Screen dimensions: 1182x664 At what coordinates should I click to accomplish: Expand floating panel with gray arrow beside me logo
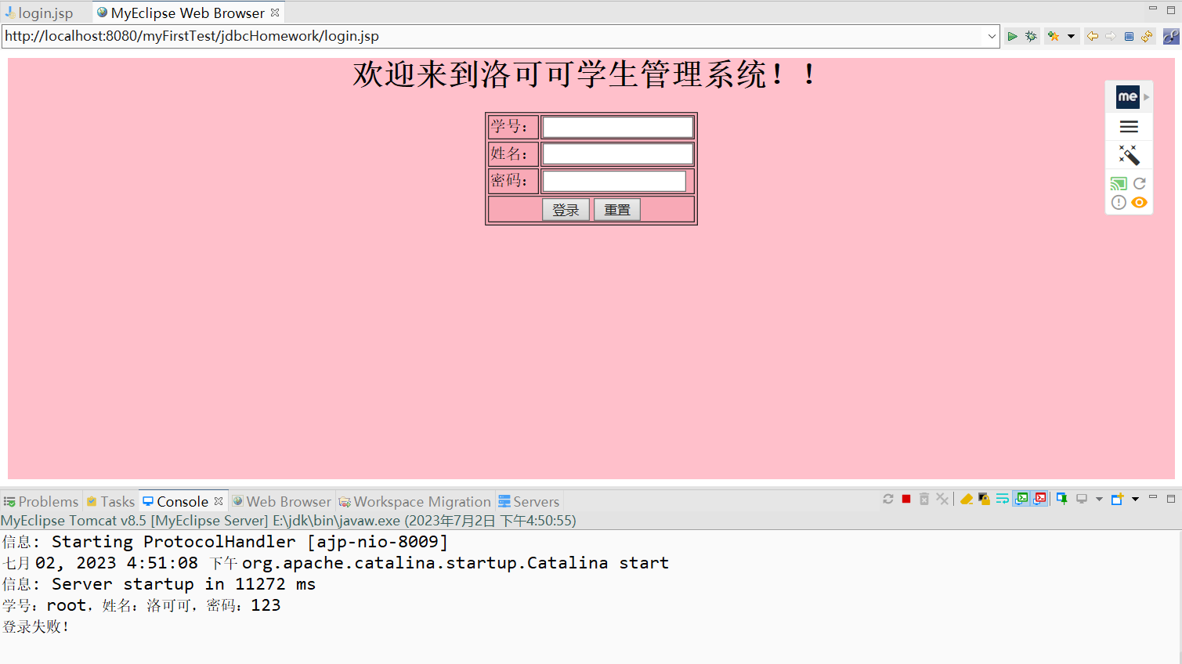1146,97
